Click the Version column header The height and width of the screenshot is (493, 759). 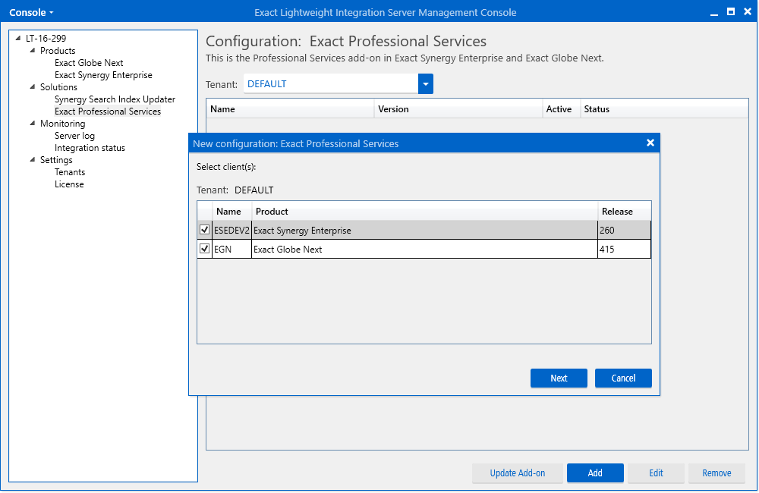pos(458,109)
